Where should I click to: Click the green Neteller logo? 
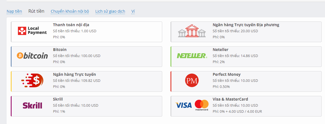(192, 56)
